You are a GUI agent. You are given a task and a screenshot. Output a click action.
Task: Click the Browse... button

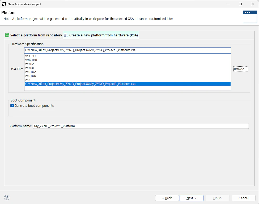pyautogui.click(x=240, y=69)
